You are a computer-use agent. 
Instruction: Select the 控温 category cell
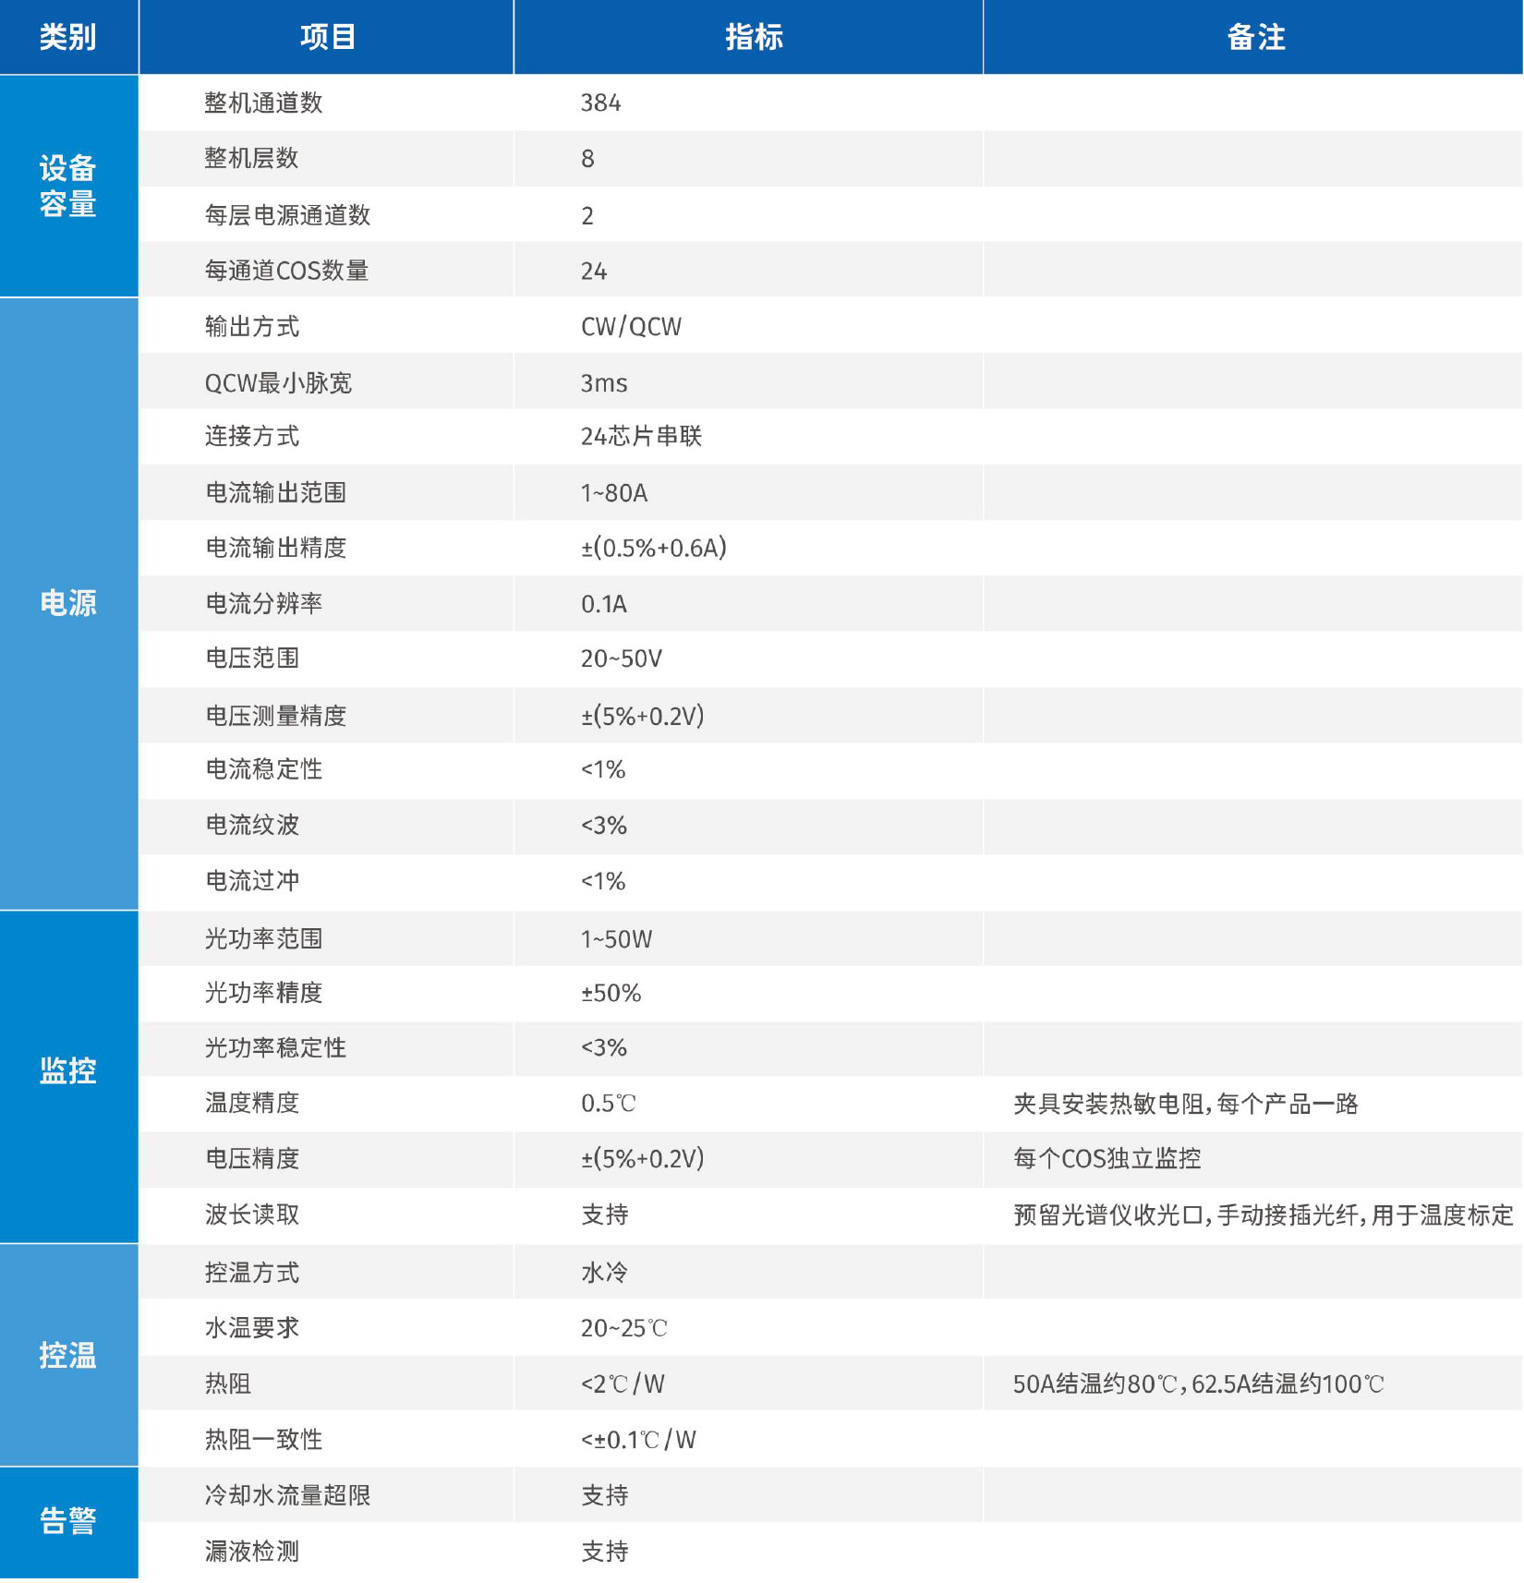pyautogui.click(x=68, y=1355)
